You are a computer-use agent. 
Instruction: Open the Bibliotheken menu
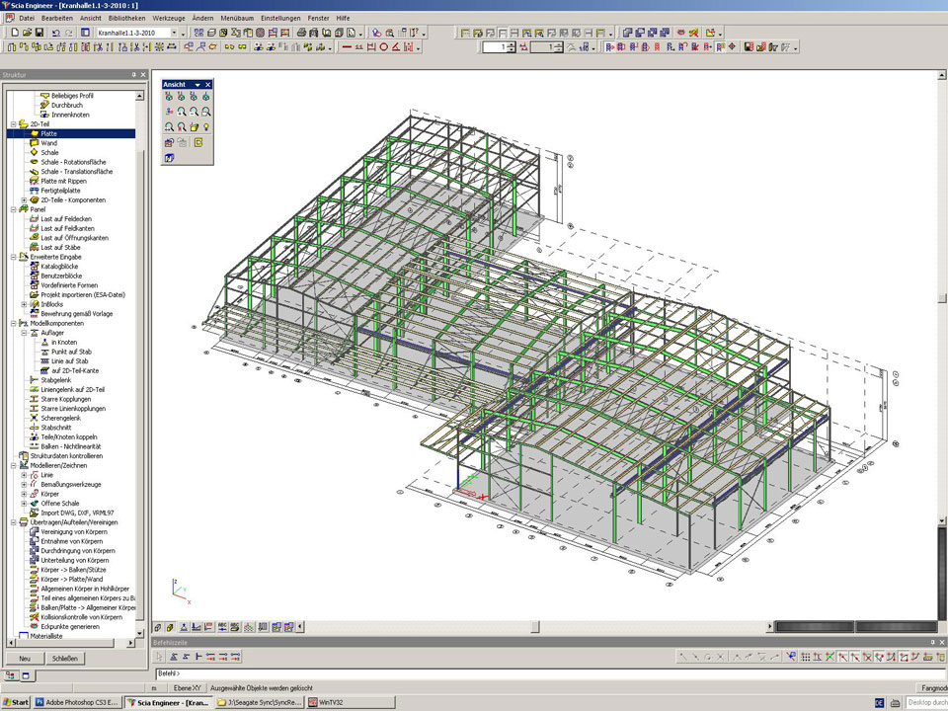click(125, 18)
